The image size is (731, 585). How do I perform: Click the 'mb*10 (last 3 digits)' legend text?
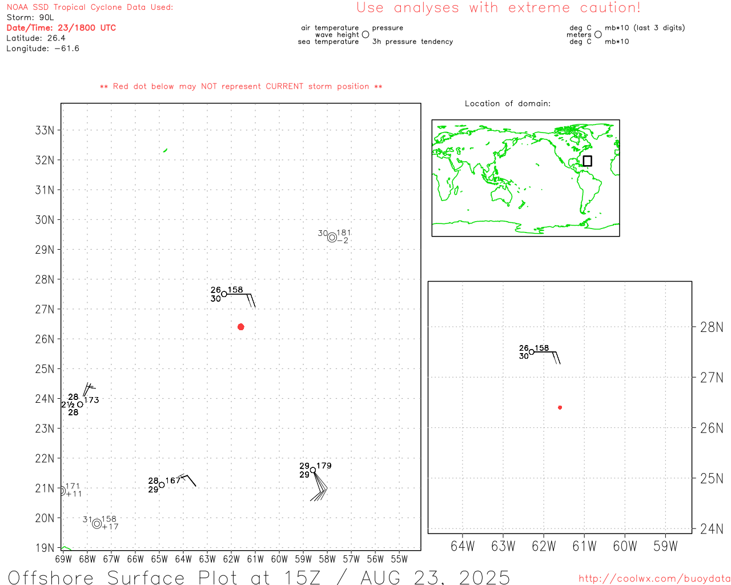pos(645,27)
